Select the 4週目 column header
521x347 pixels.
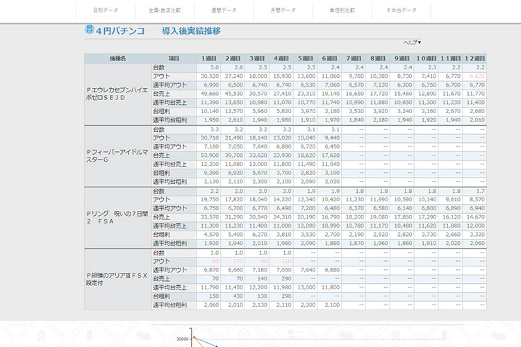point(281,58)
